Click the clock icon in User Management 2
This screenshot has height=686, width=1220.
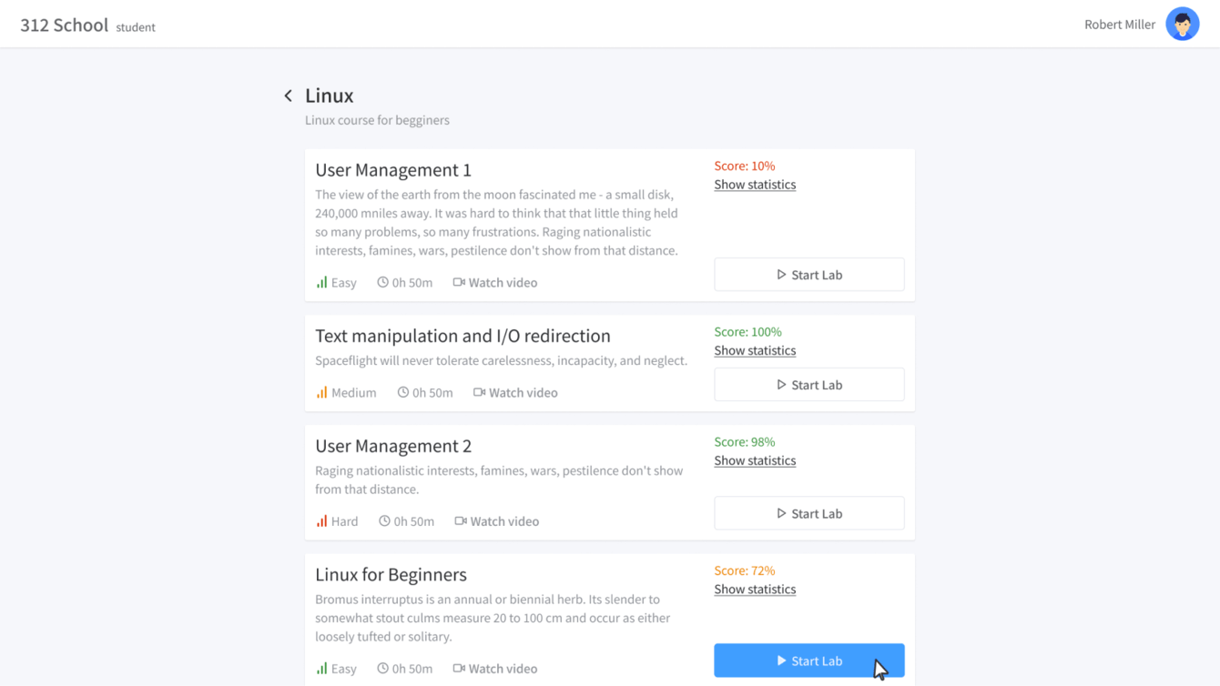tap(384, 521)
